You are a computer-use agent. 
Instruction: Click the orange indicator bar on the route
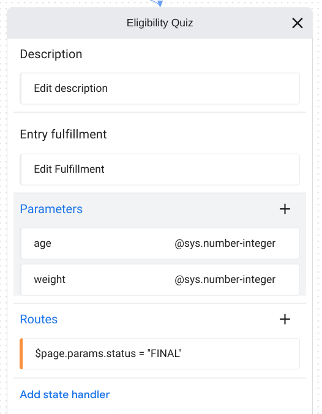21,353
